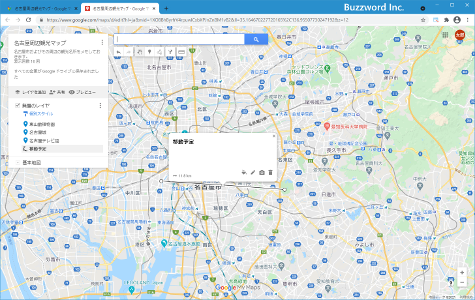Open a new browser tab
Viewport: 475px width, 300px height.
[x=166, y=8]
